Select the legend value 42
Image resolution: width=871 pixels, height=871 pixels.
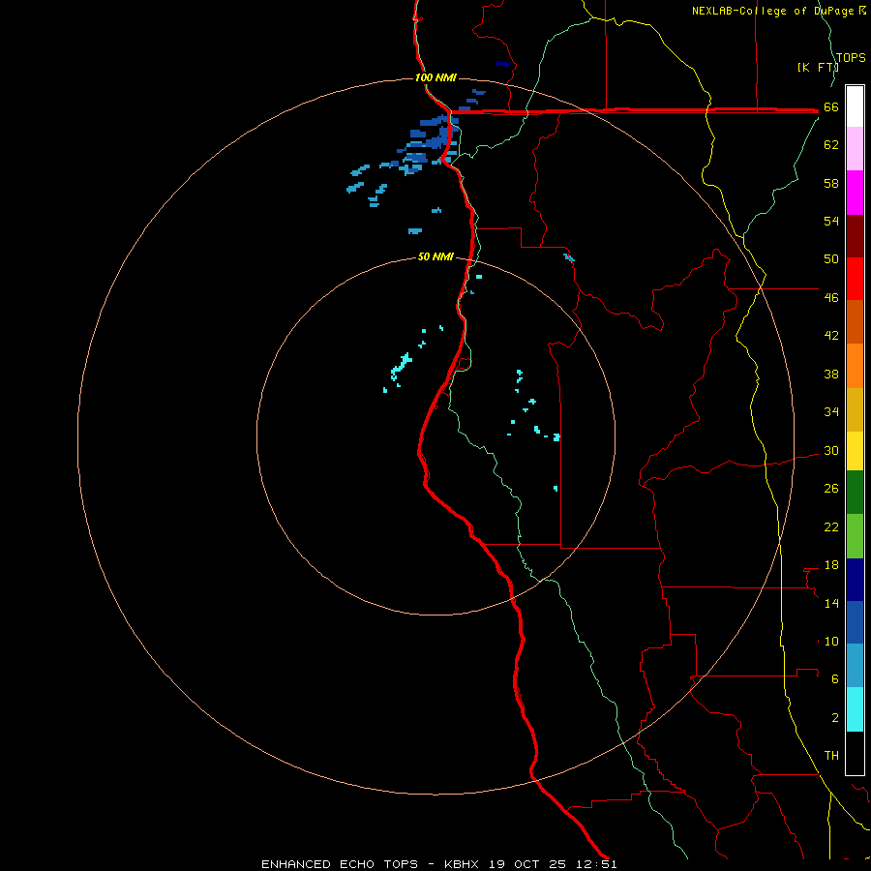click(x=831, y=336)
